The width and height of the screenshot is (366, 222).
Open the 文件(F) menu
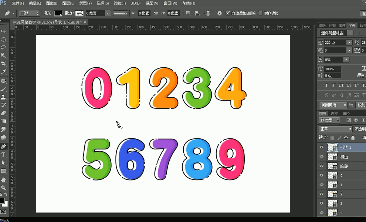(x=18, y=3)
